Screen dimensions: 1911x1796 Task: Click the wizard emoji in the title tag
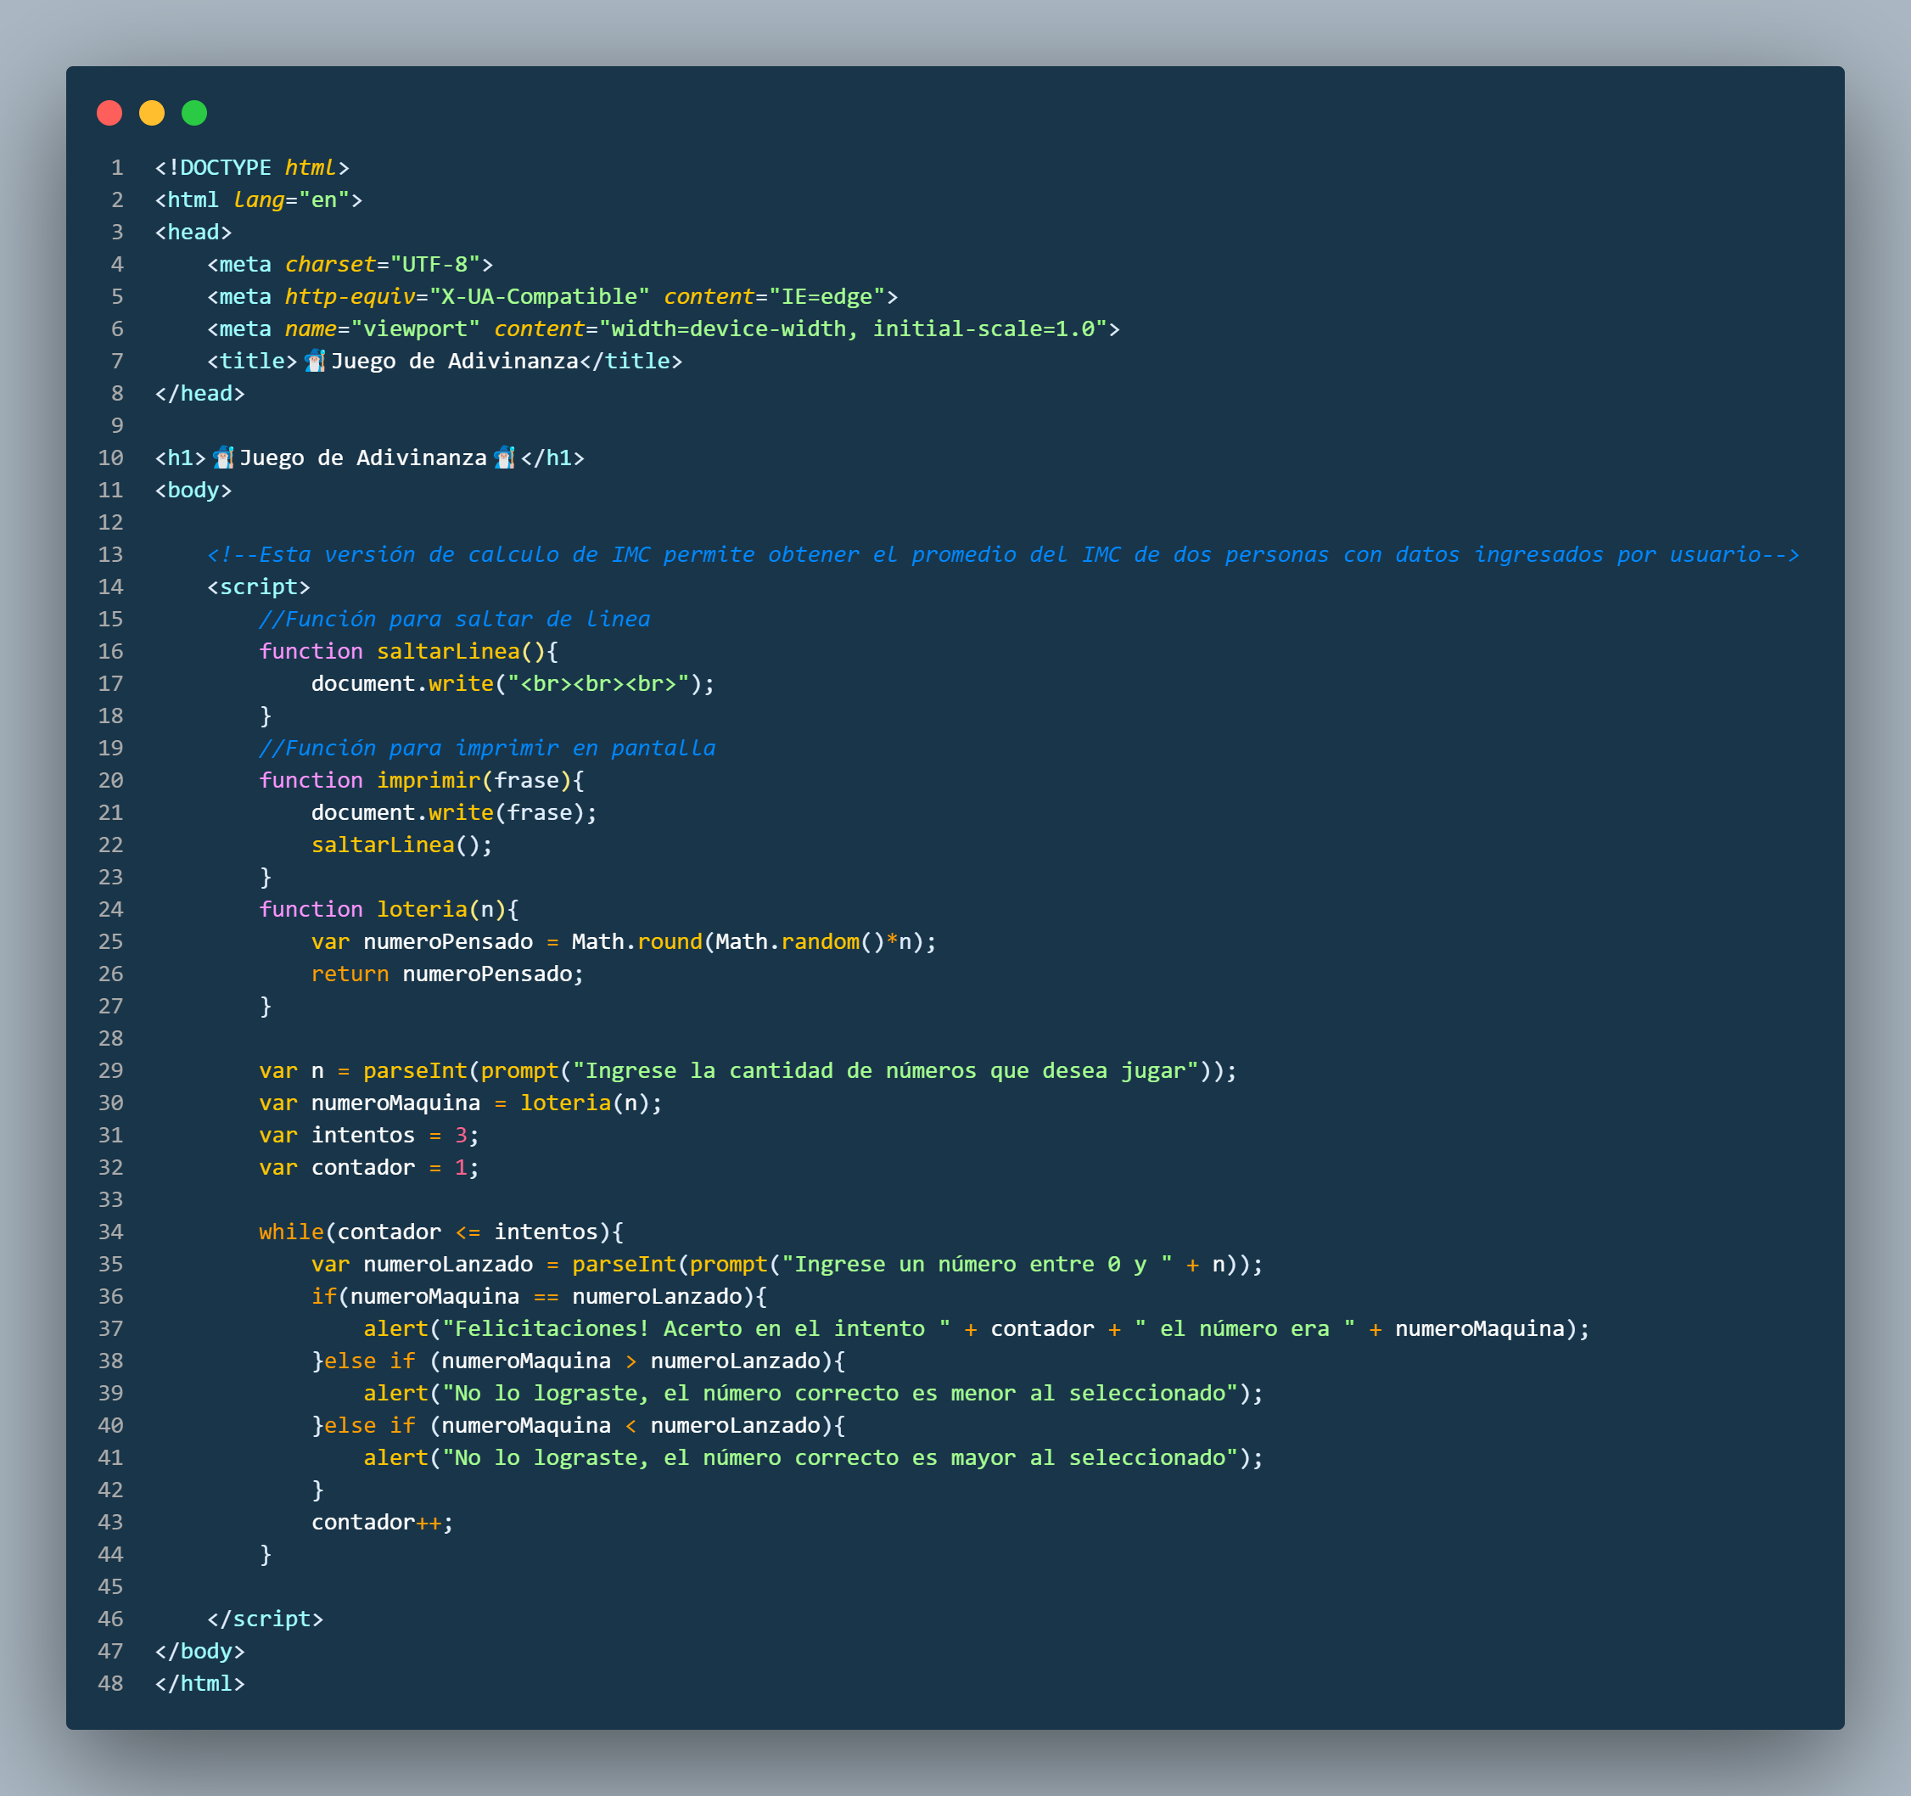point(316,362)
